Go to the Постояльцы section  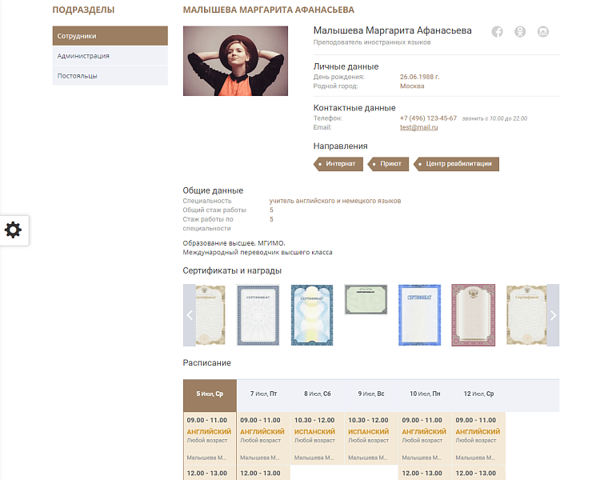click(x=110, y=76)
